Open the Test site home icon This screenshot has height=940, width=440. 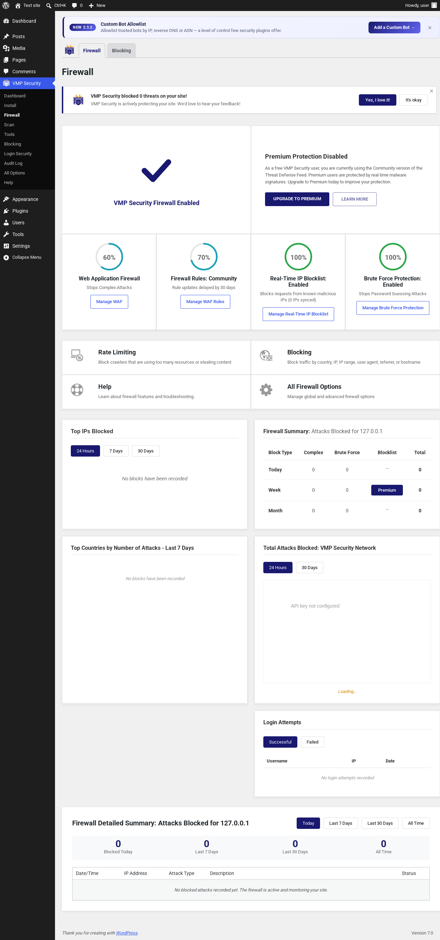tap(18, 6)
